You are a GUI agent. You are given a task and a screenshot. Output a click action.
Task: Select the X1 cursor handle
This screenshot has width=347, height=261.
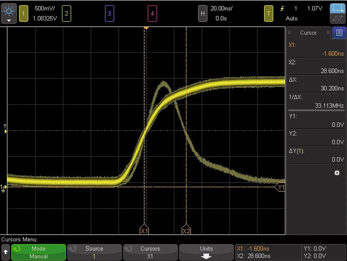click(x=144, y=230)
